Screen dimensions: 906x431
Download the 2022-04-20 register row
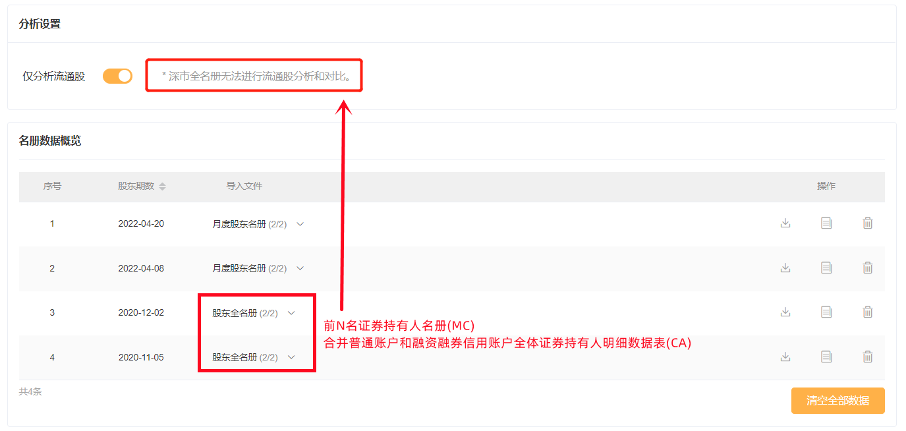[785, 223]
